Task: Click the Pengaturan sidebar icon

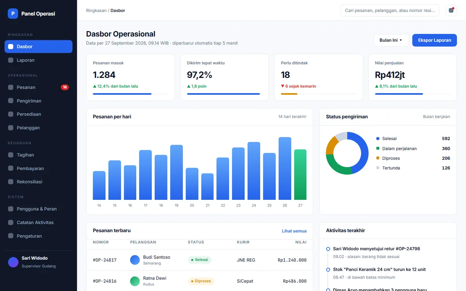Action: coord(10,236)
